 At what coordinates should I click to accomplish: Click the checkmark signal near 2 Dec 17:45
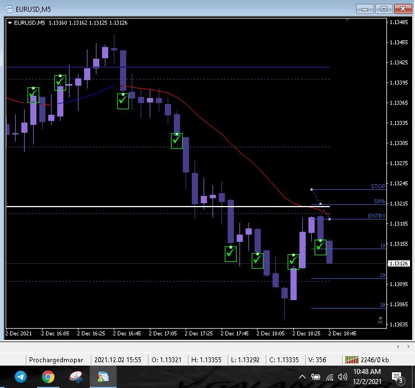(x=230, y=254)
